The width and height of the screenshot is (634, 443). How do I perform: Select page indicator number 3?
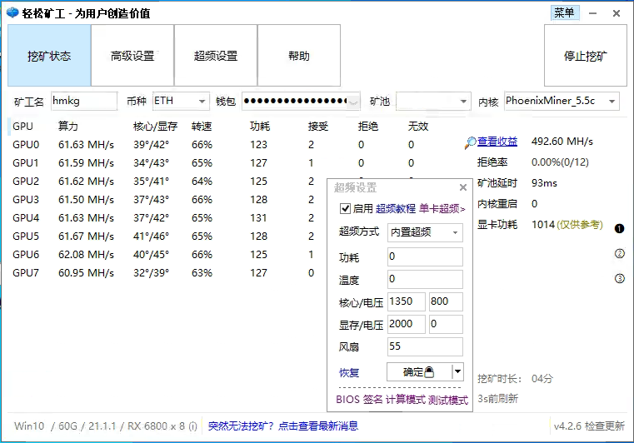(x=619, y=279)
